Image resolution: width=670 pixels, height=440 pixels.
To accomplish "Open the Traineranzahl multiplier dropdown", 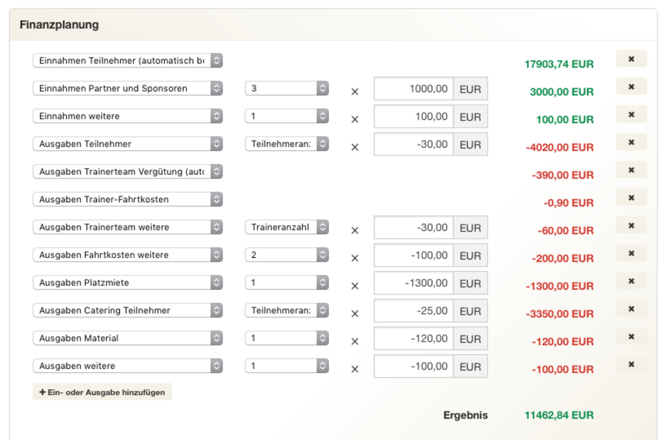I will [287, 227].
